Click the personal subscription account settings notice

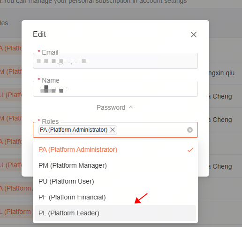[94, 1]
